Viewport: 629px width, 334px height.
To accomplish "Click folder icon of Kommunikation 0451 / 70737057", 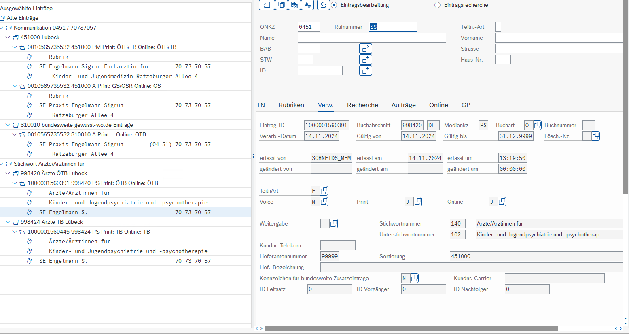I will click(x=9, y=28).
